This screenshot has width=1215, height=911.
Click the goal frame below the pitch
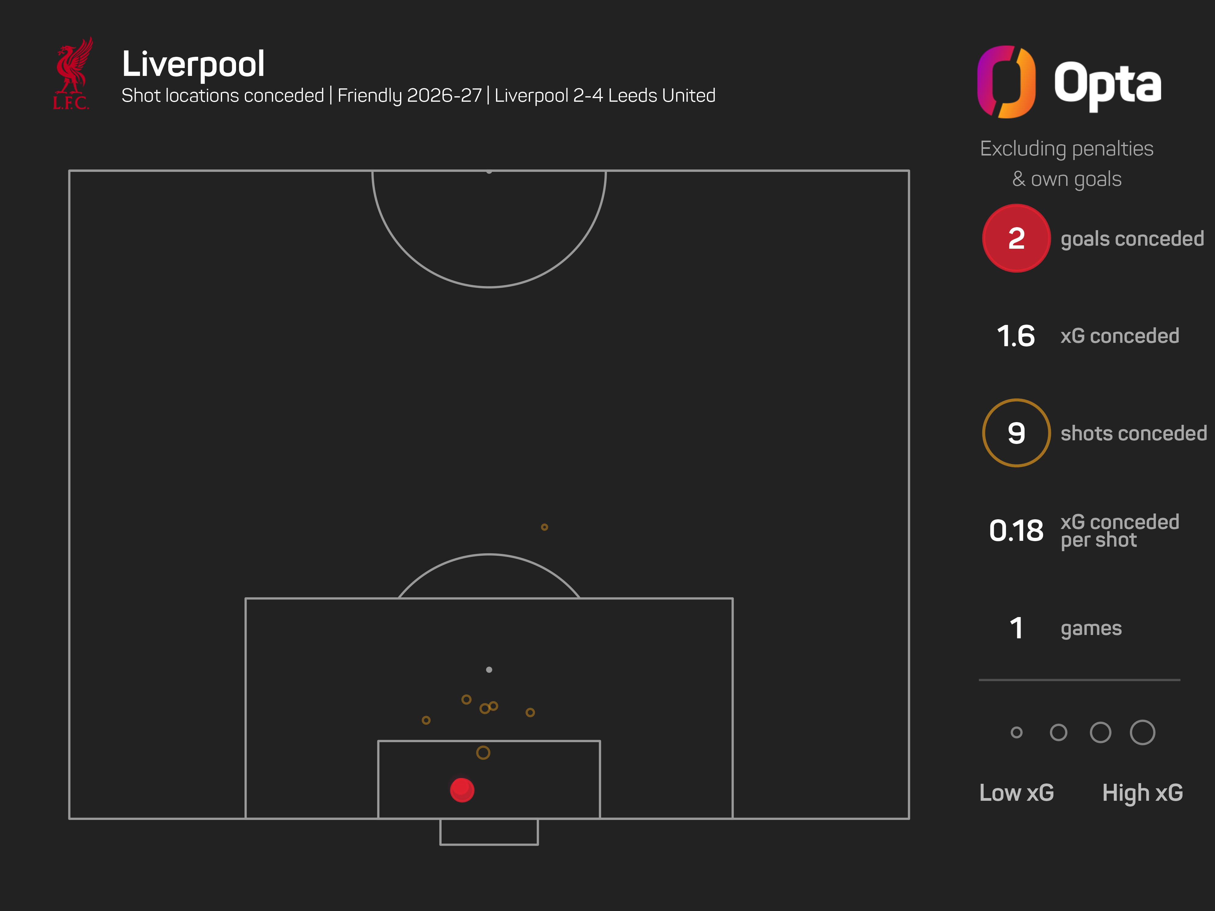coord(489,832)
